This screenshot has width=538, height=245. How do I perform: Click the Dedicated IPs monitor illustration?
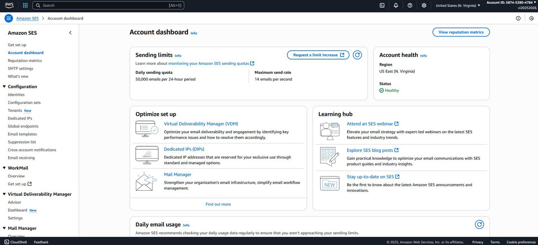click(147, 155)
